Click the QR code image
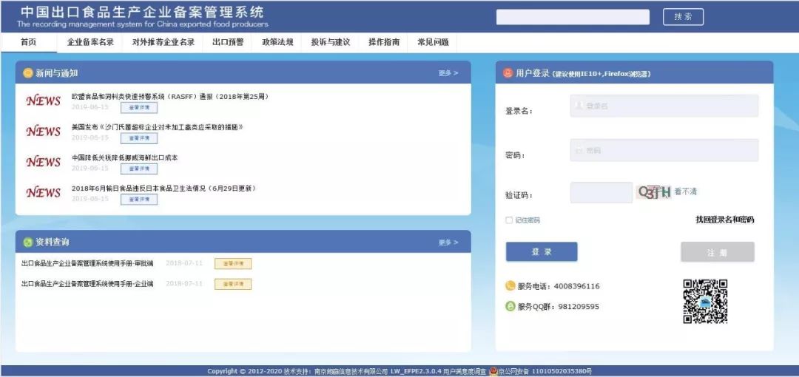The width and height of the screenshot is (799, 377). 705,301
